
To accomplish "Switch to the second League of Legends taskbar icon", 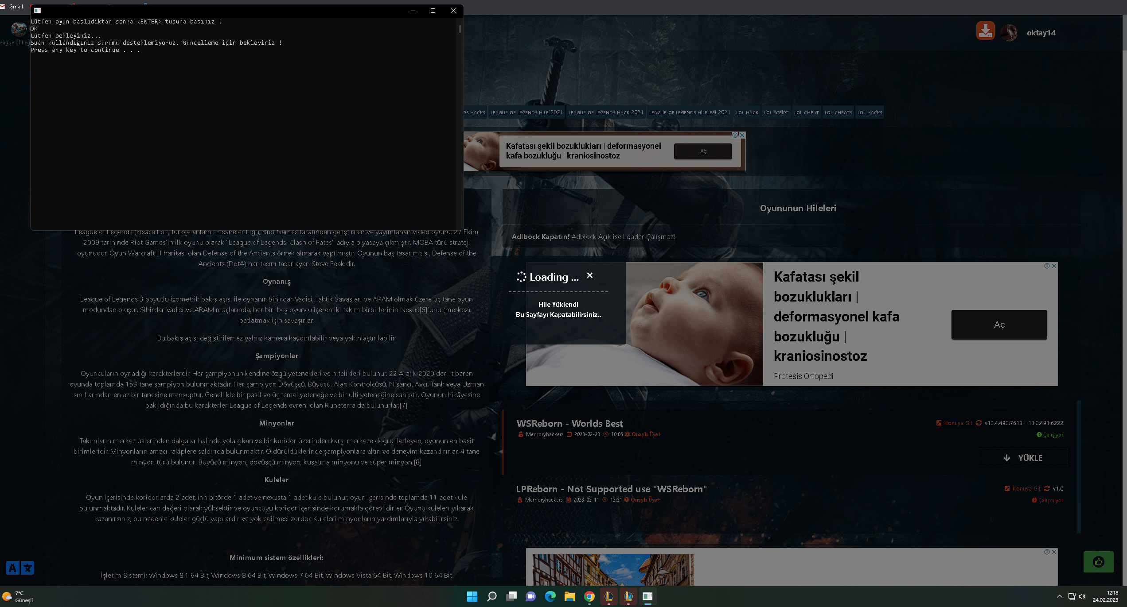I will coord(628,596).
